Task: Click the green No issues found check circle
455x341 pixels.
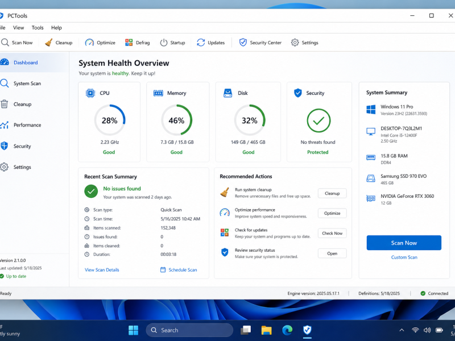Action: tap(91, 192)
